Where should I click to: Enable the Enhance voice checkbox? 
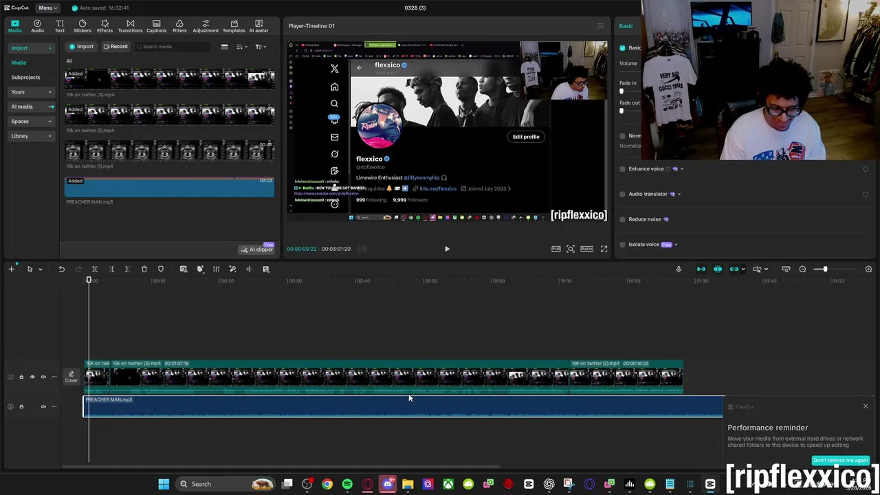pyautogui.click(x=623, y=169)
